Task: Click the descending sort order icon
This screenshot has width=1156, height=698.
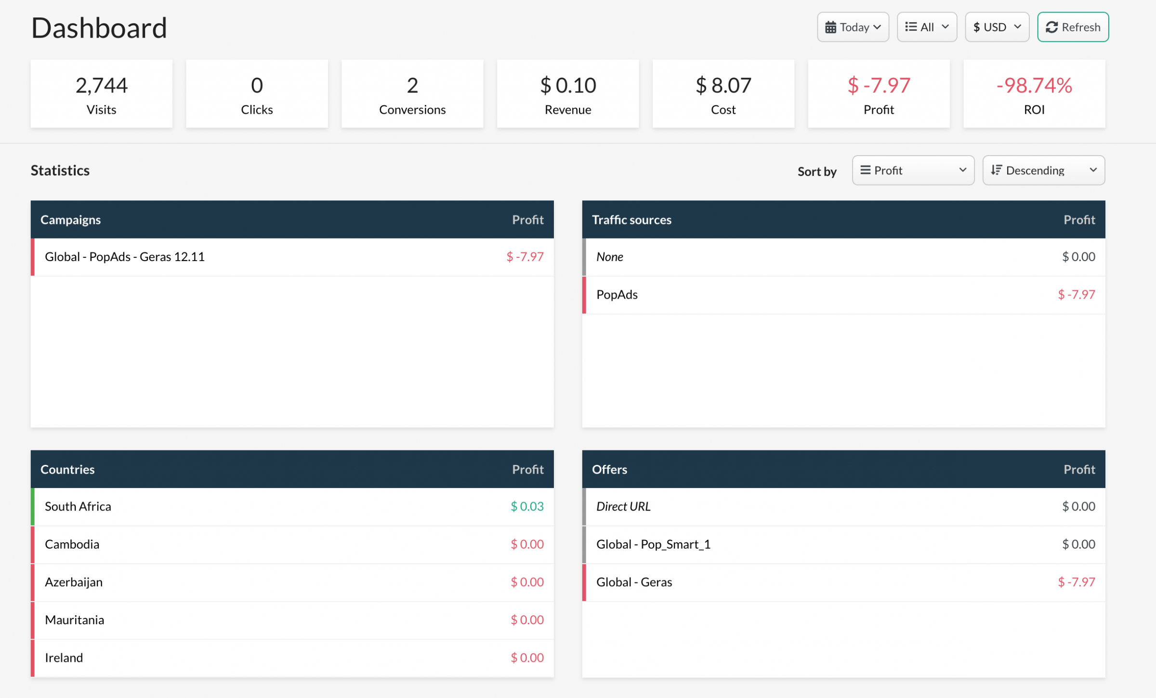Action: pyautogui.click(x=996, y=170)
